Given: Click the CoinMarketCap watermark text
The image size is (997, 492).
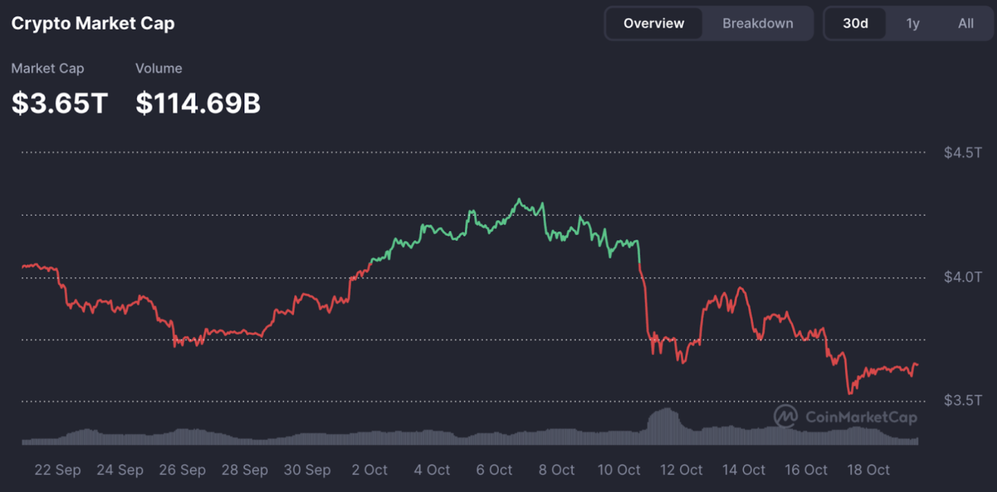Looking at the screenshot, I should click(x=861, y=417).
